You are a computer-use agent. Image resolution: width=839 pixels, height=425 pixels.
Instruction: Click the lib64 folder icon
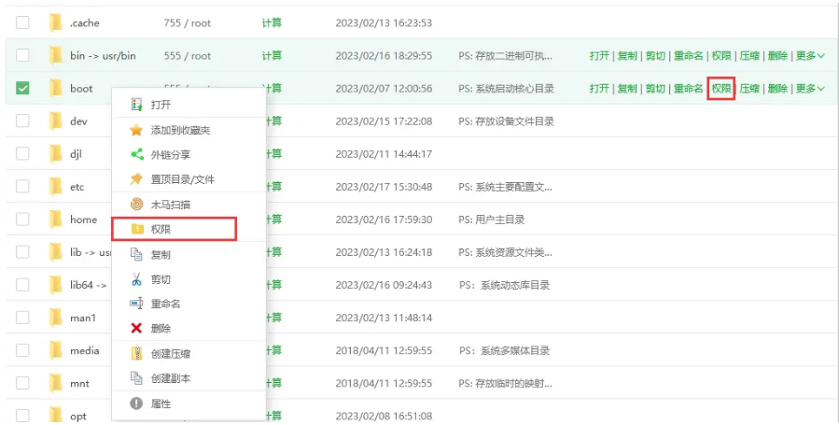55,285
